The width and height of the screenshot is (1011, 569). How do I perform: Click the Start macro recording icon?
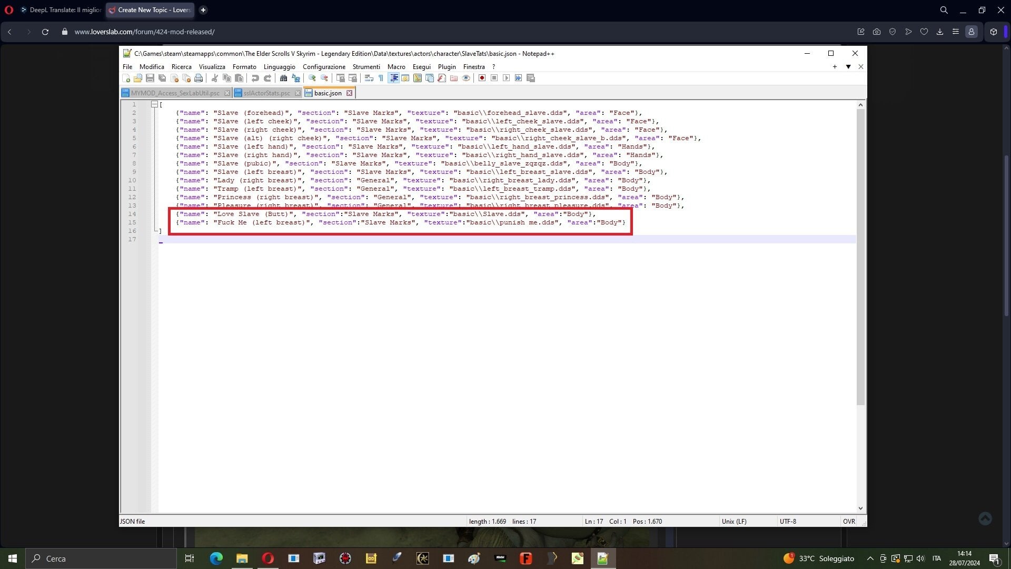482,78
